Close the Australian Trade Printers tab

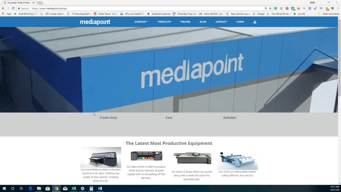pos(33,3)
